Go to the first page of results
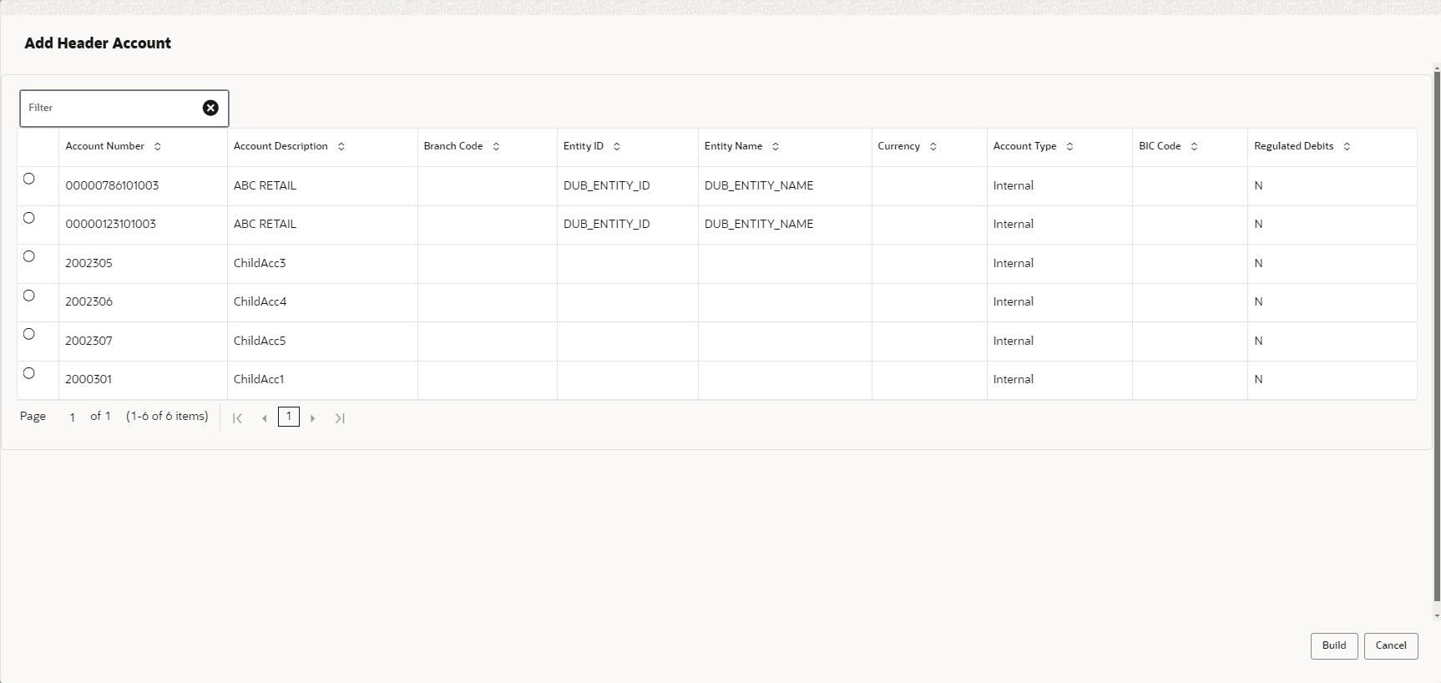Image resolution: width=1441 pixels, height=683 pixels. 237,418
